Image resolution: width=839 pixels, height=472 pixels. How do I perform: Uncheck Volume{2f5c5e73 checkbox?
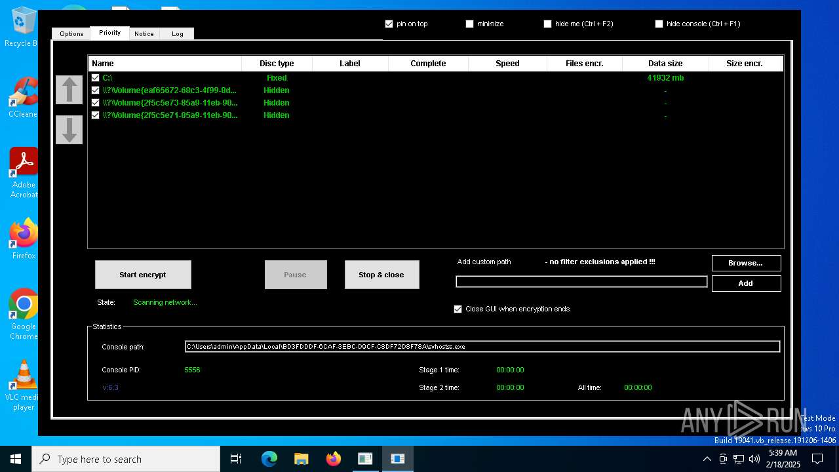[x=96, y=102]
